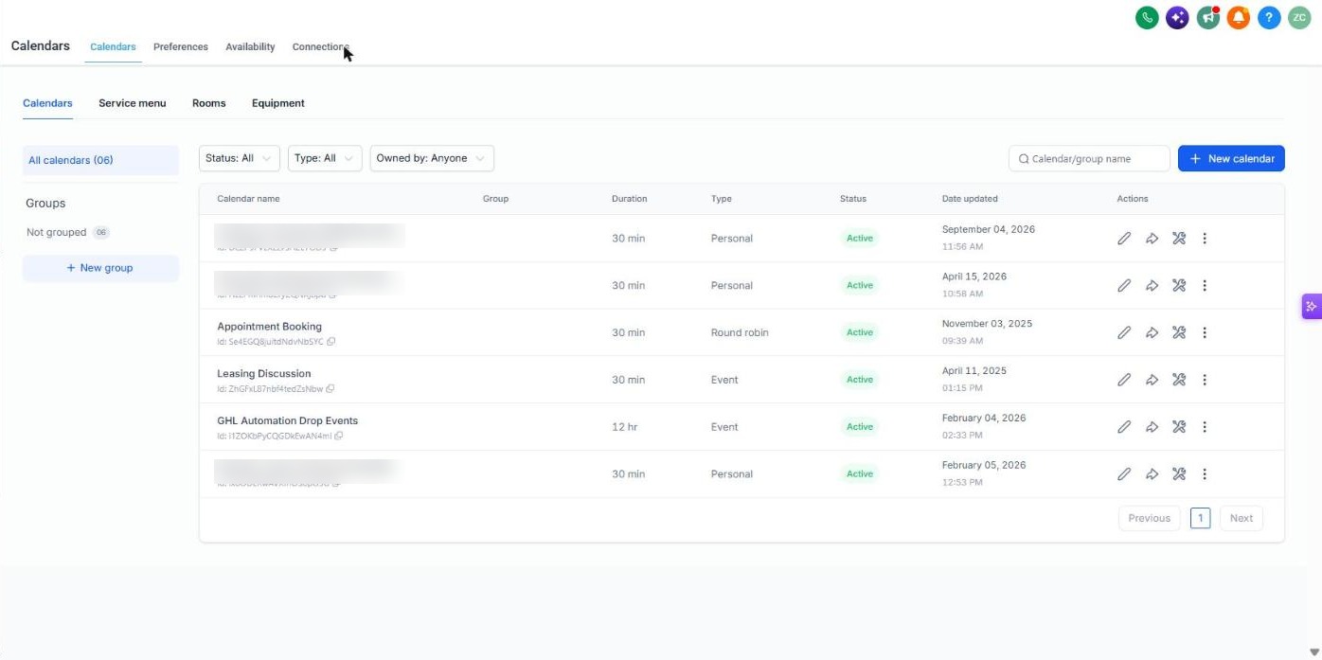
Task: Click wrench tools icon in April 15, 2026 row
Action: 1179,285
